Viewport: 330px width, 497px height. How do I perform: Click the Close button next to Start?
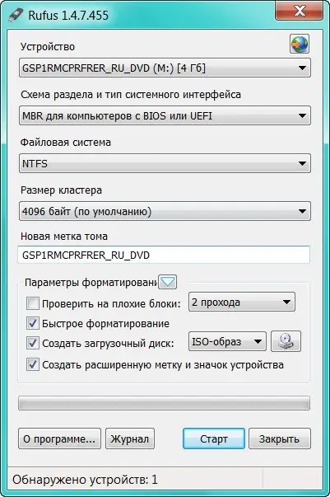(x=279, y=439)
